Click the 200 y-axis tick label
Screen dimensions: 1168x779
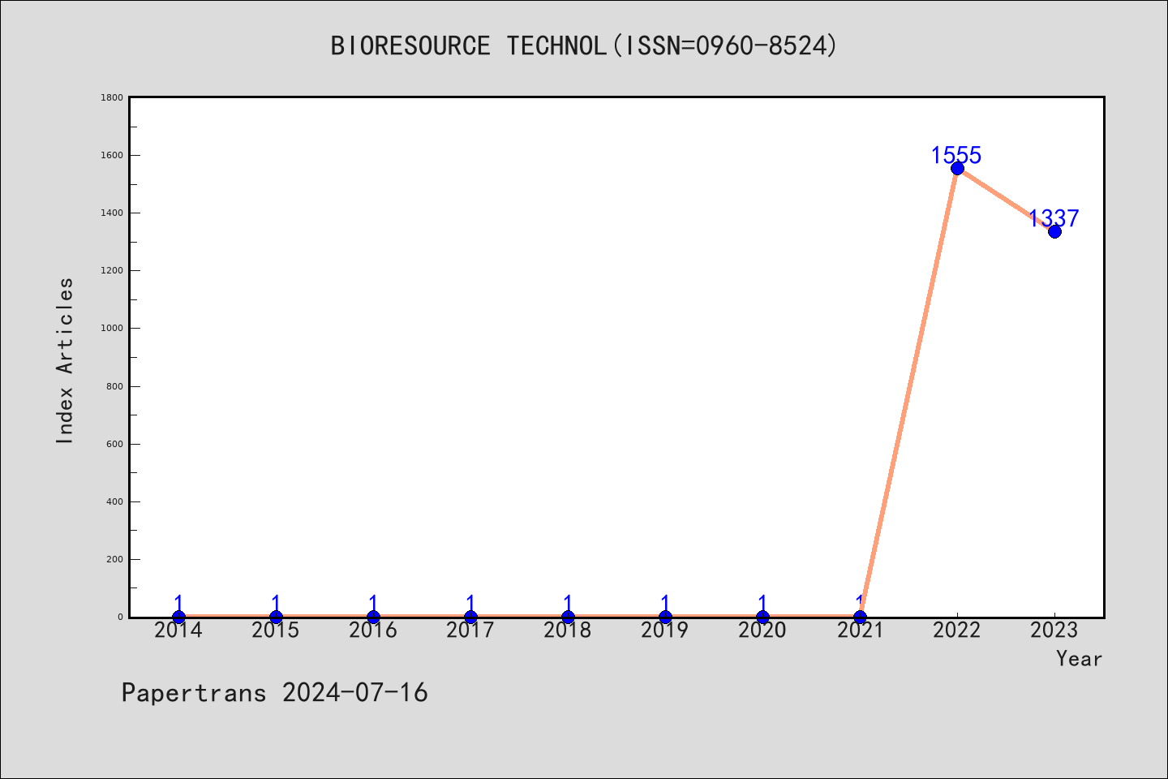115,559
